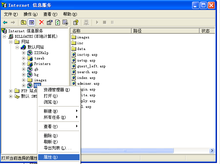Open the Help toolbar icon

pos(76,22)
